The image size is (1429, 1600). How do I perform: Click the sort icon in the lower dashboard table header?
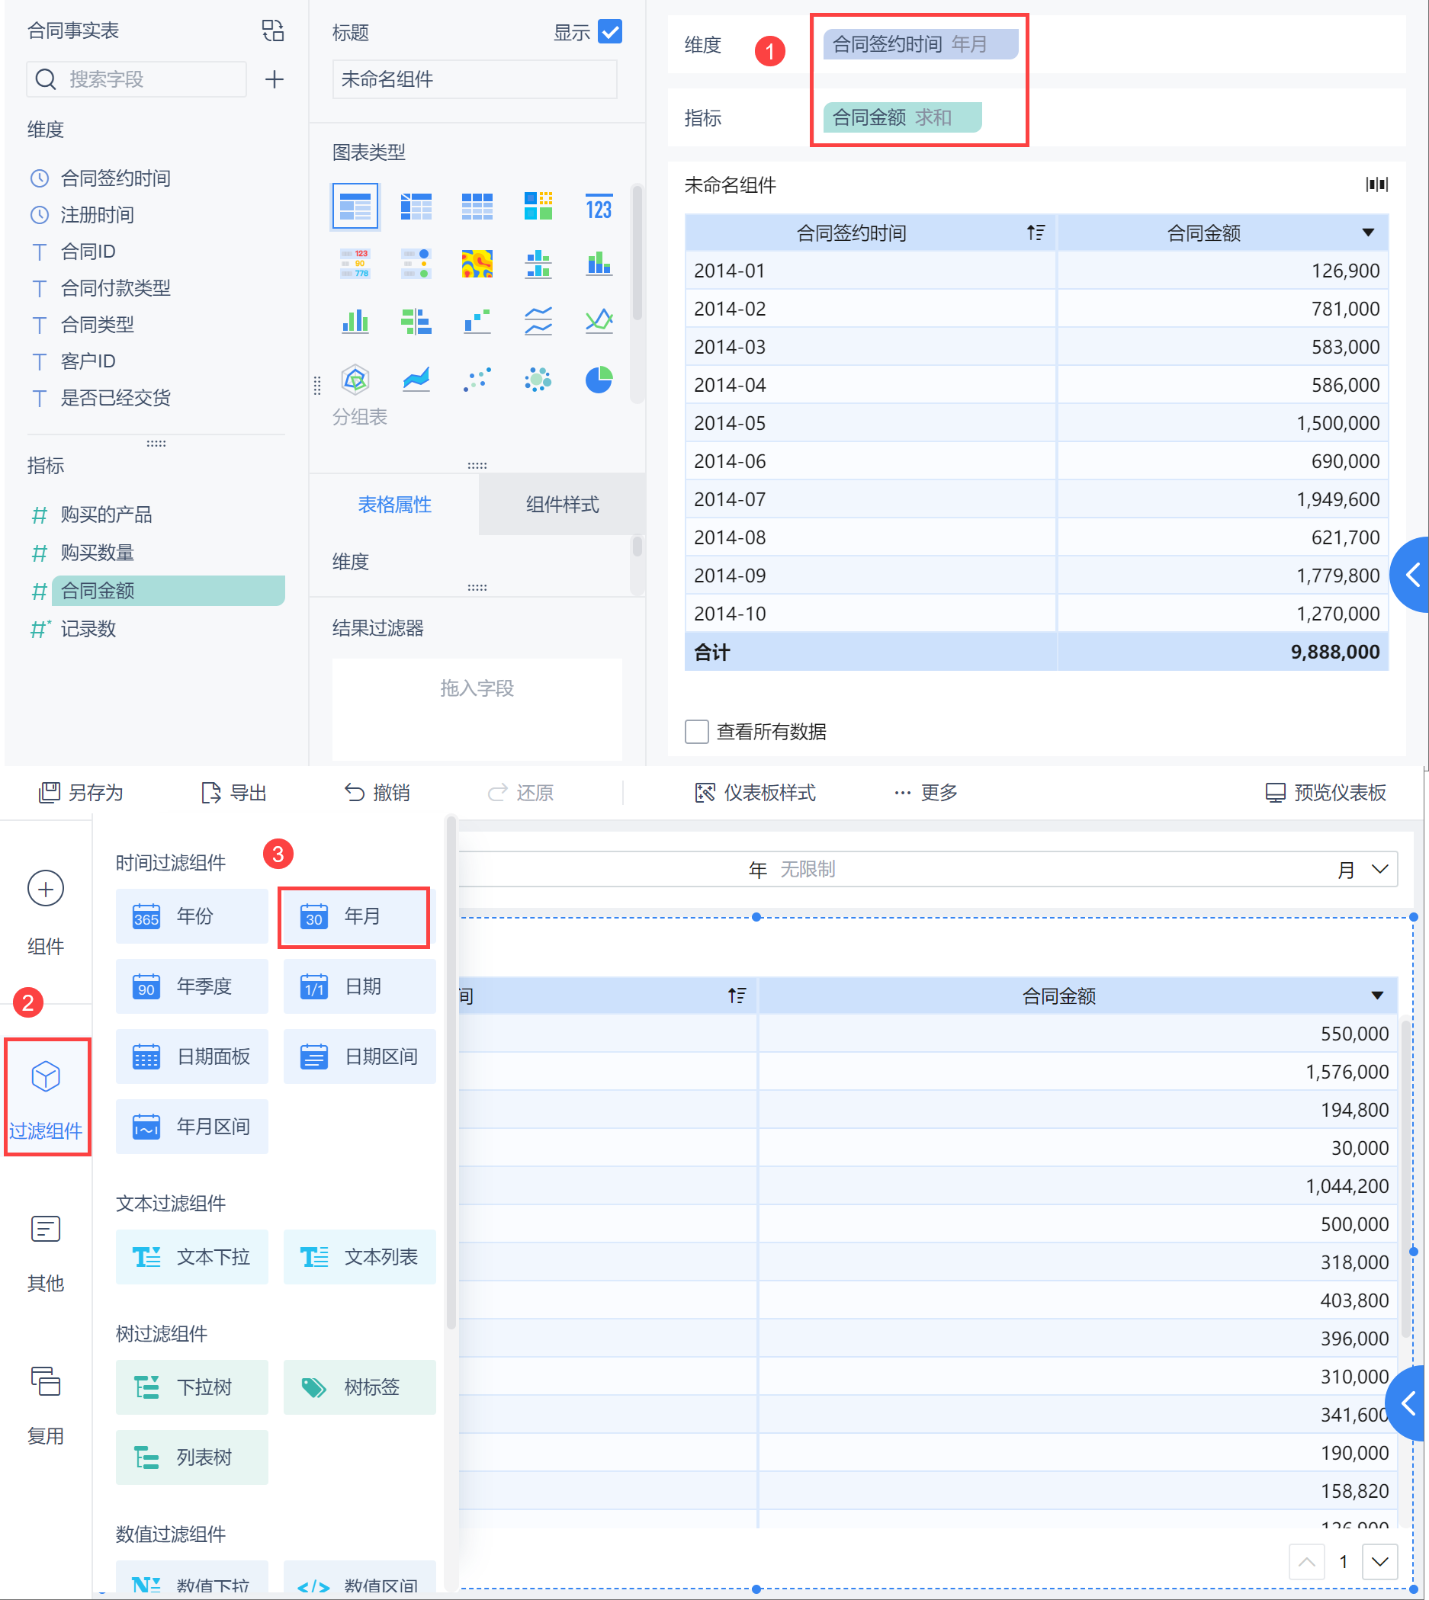737,996
